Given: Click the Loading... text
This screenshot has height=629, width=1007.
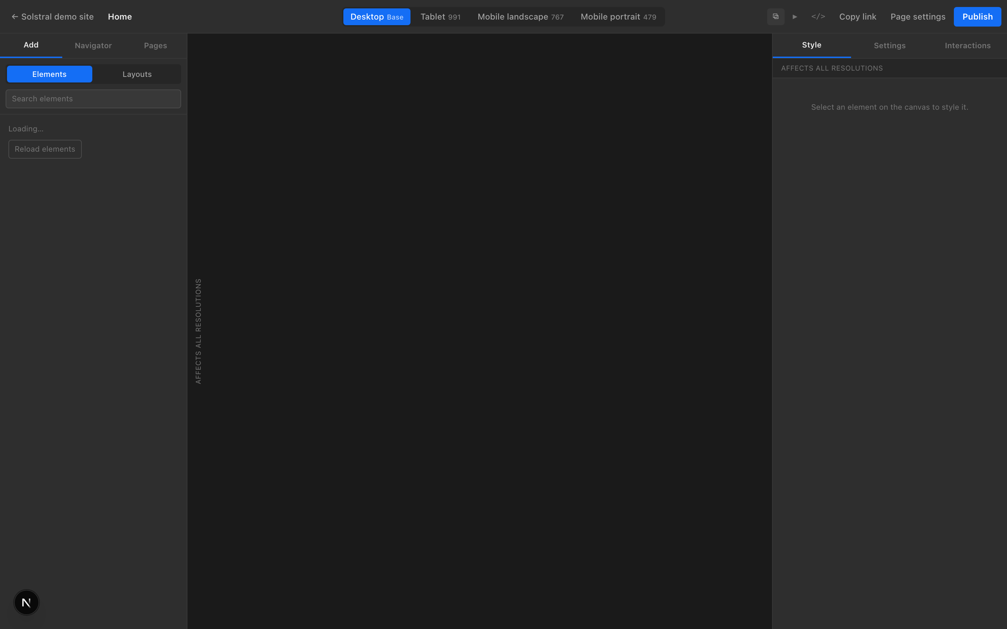Looking at the screenshot, I should 26,129.
